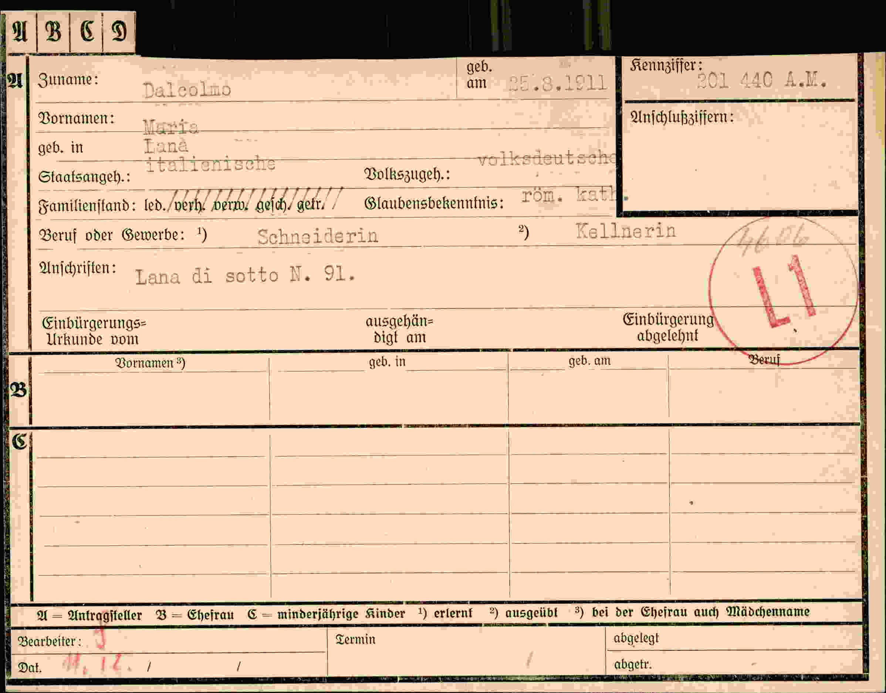The height and width of the screenshot is (693, 886).
Task: Click the citizenship 'italienische'
Action: tap(210, 164)
